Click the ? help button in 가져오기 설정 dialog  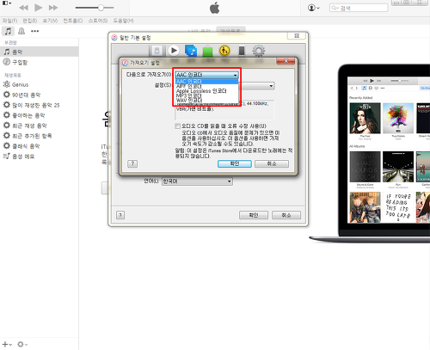(x=132, y=163)
